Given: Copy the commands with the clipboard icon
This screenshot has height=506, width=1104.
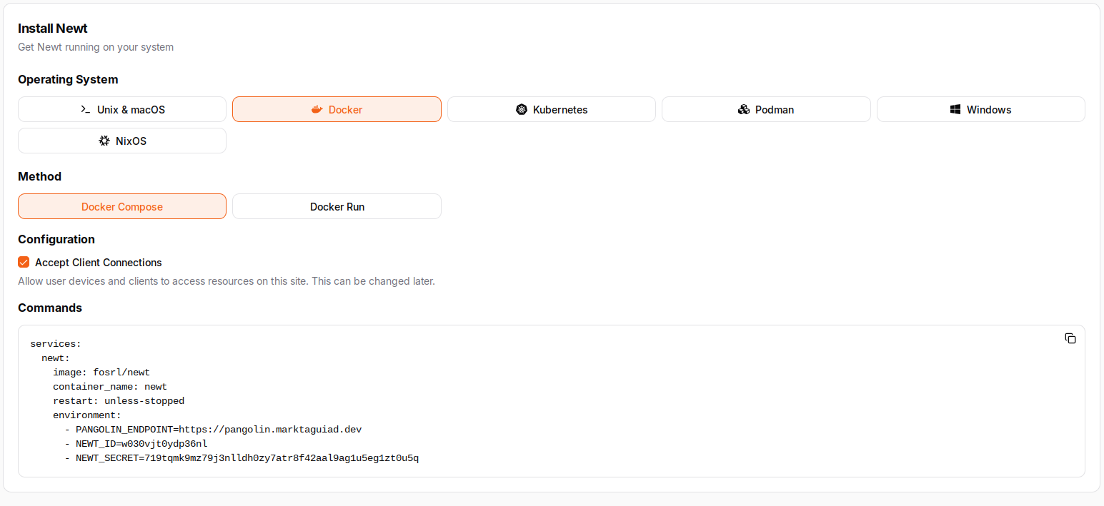Looking at the screenshot, I should tap(1070, 338).
